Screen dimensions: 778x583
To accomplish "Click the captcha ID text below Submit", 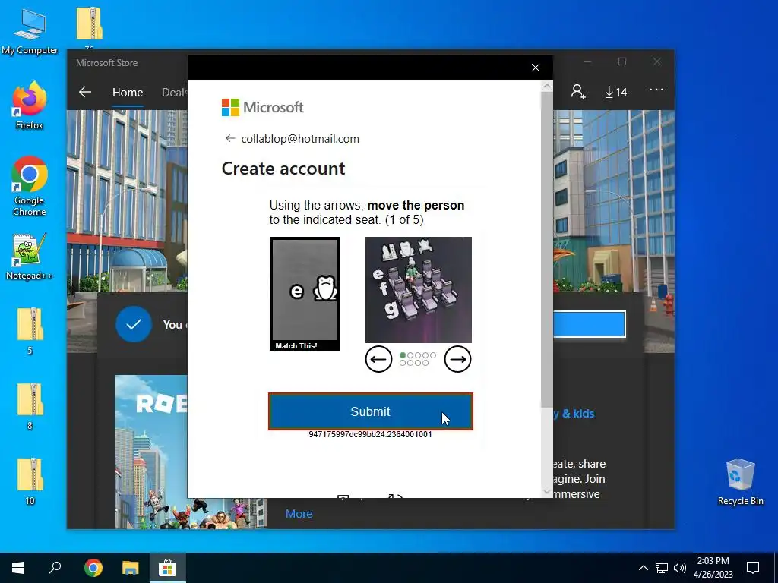I will (x=370, y=434).
